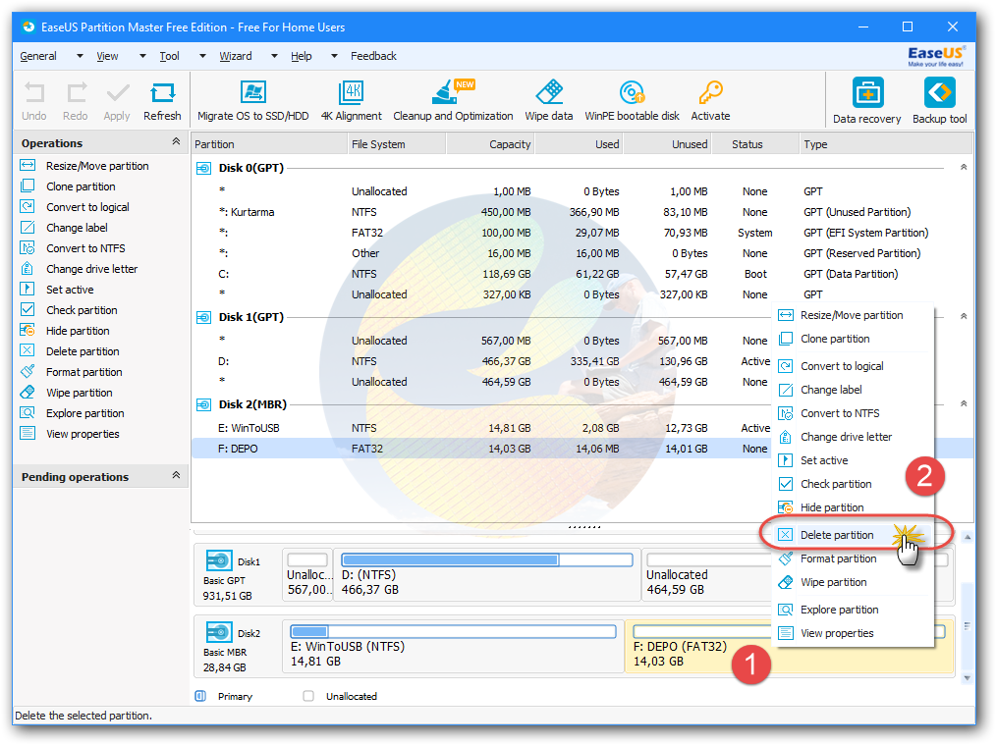Collapse the Disk 0(GPT) group

point(964,168)
